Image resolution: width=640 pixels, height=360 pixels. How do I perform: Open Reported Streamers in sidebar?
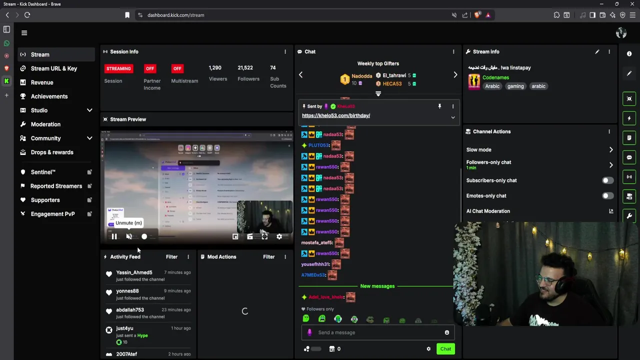point(55,186)
